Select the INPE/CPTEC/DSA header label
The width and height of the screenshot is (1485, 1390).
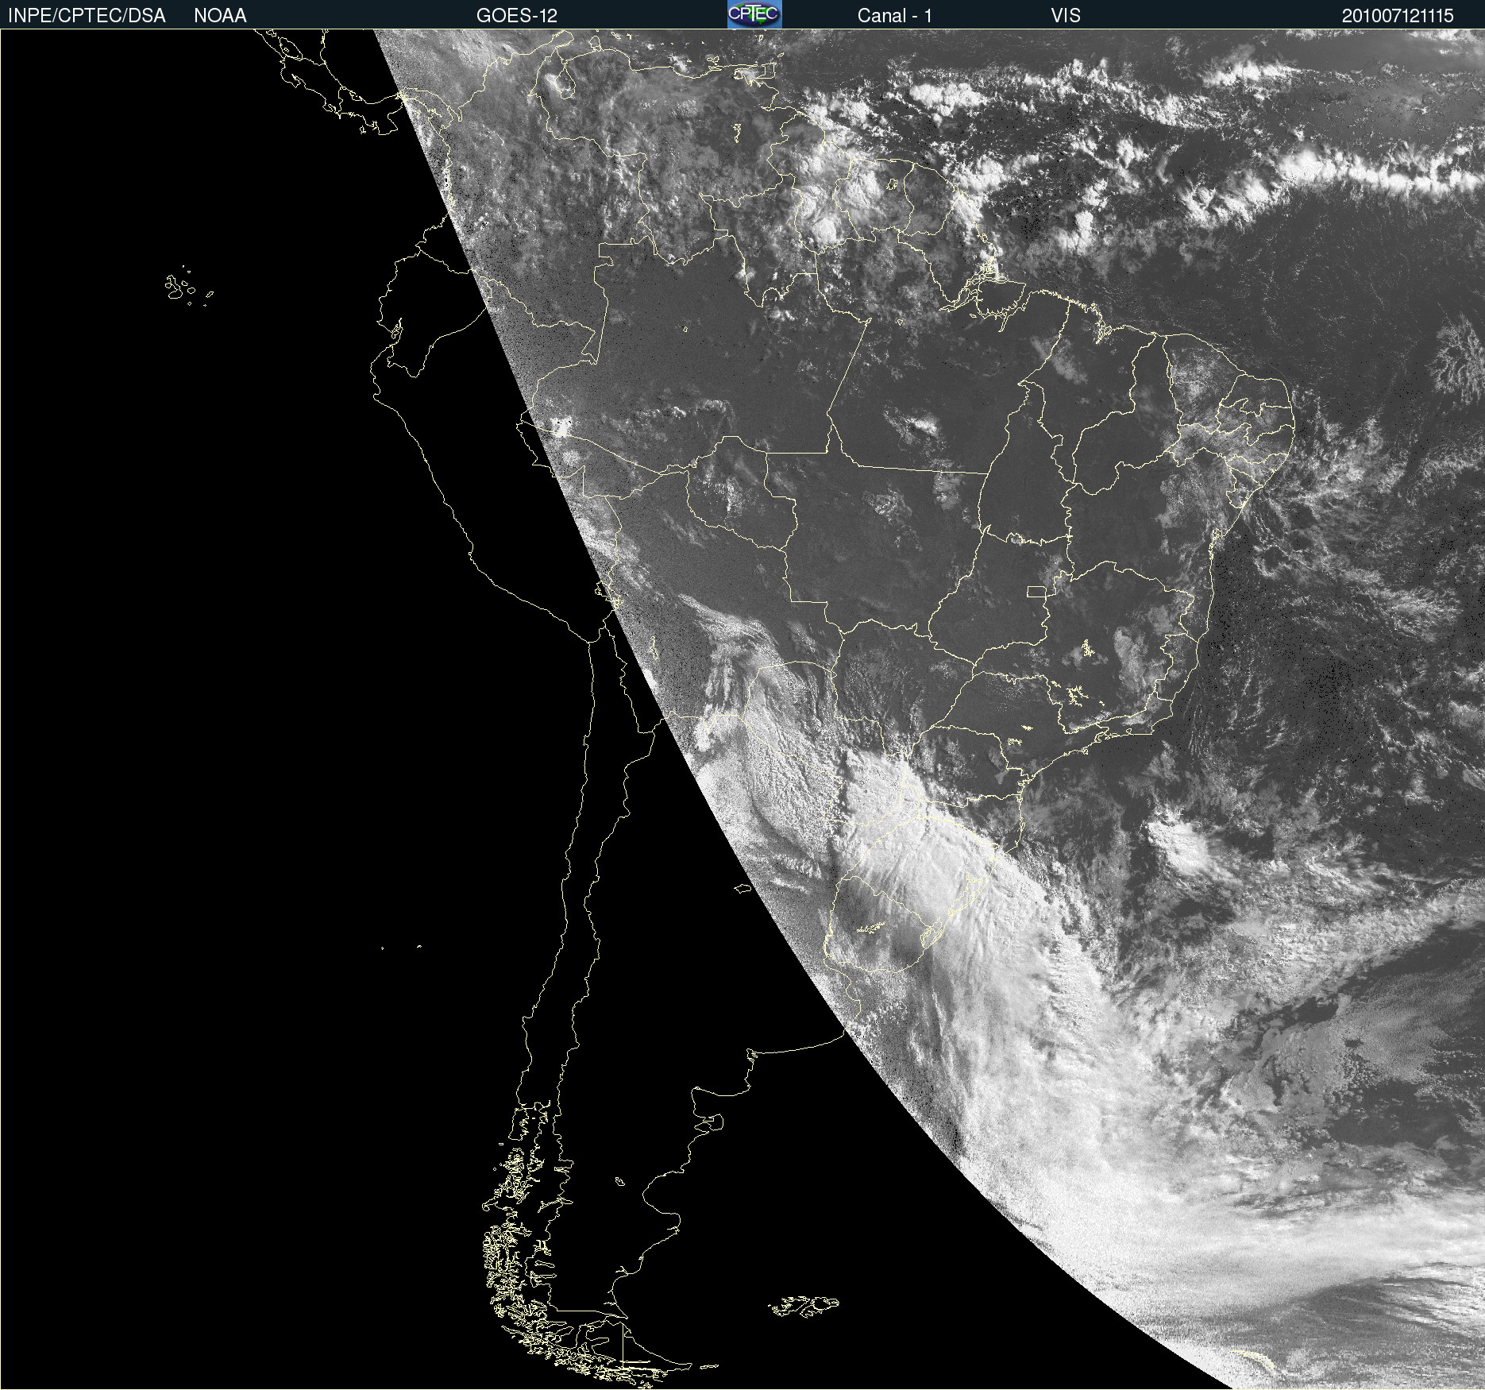pyautogui.click(x=87, y=16)
